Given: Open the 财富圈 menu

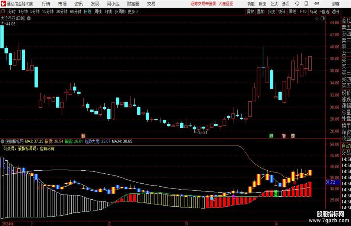Looking at the screenshot, I should (x=133, y=4).
